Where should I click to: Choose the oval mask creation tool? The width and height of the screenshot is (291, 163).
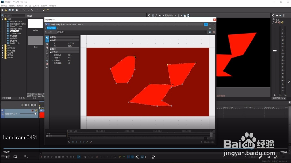[47, 57]
